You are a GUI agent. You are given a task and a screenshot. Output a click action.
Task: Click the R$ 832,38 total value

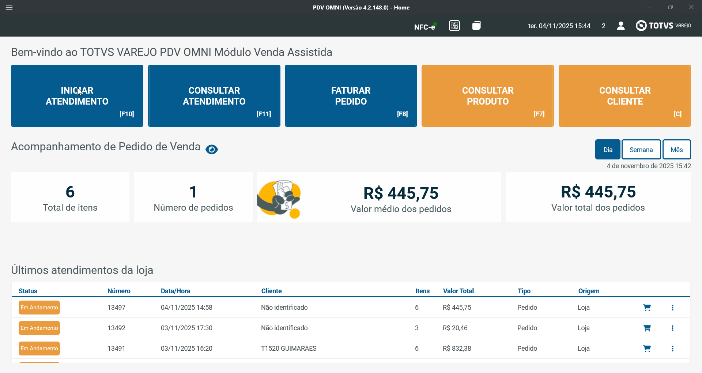coord(457,348)
